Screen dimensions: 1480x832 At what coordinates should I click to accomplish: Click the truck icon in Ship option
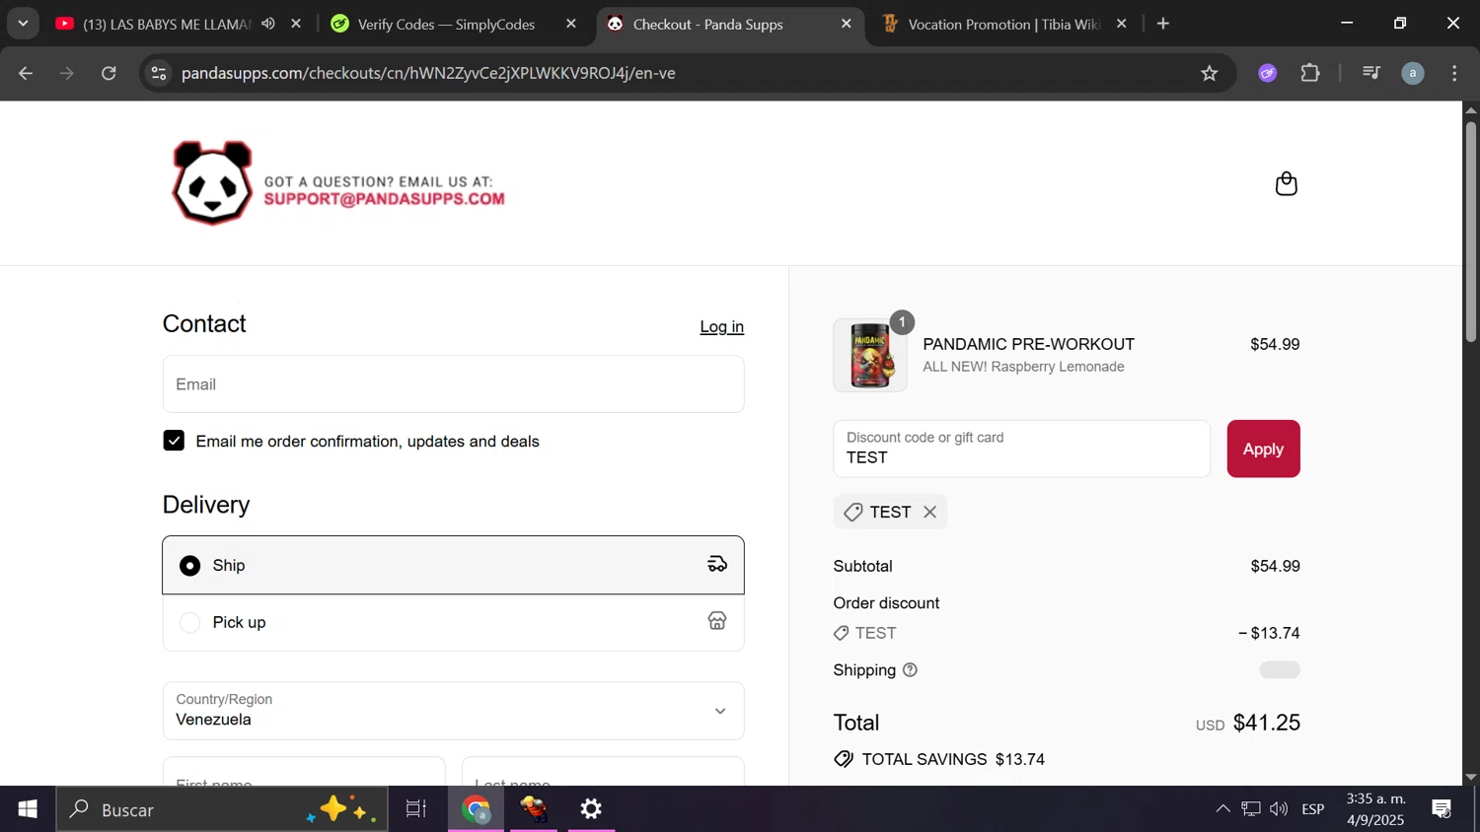pos(717,565)
